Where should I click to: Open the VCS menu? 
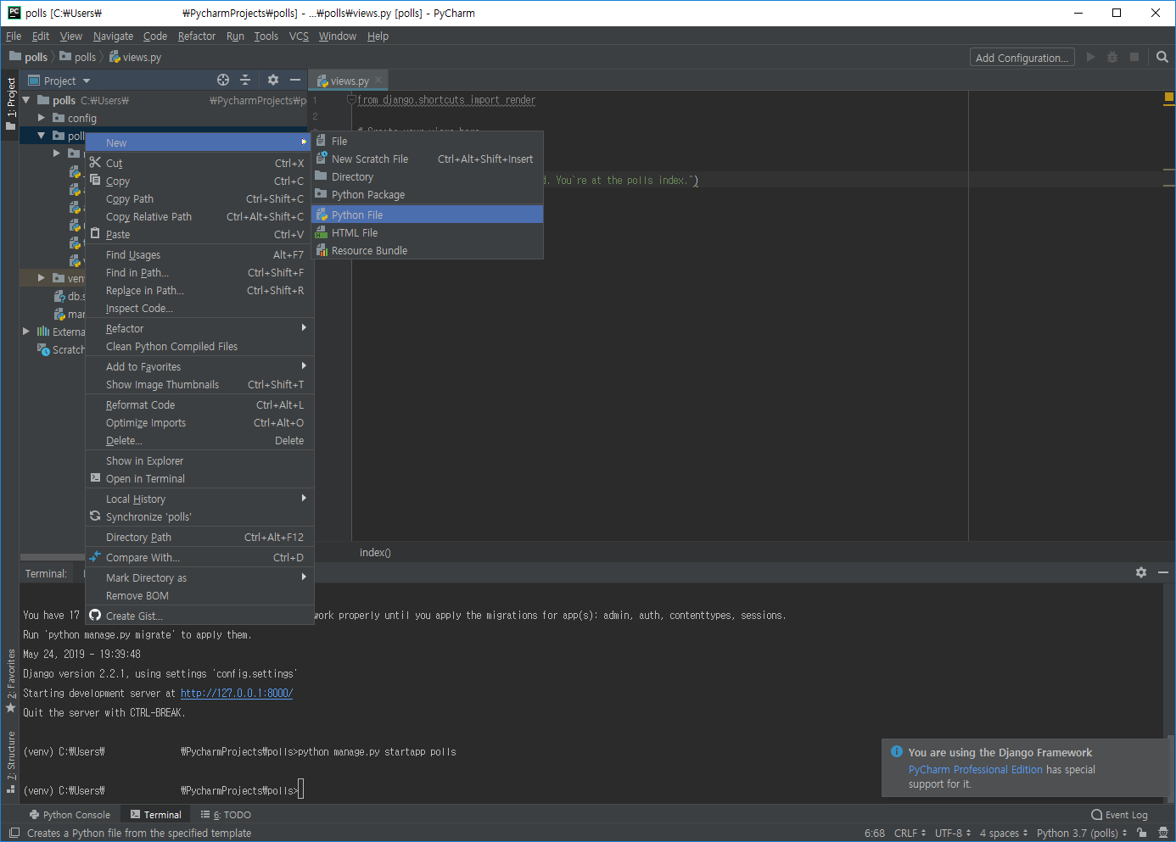pos(299,36)
